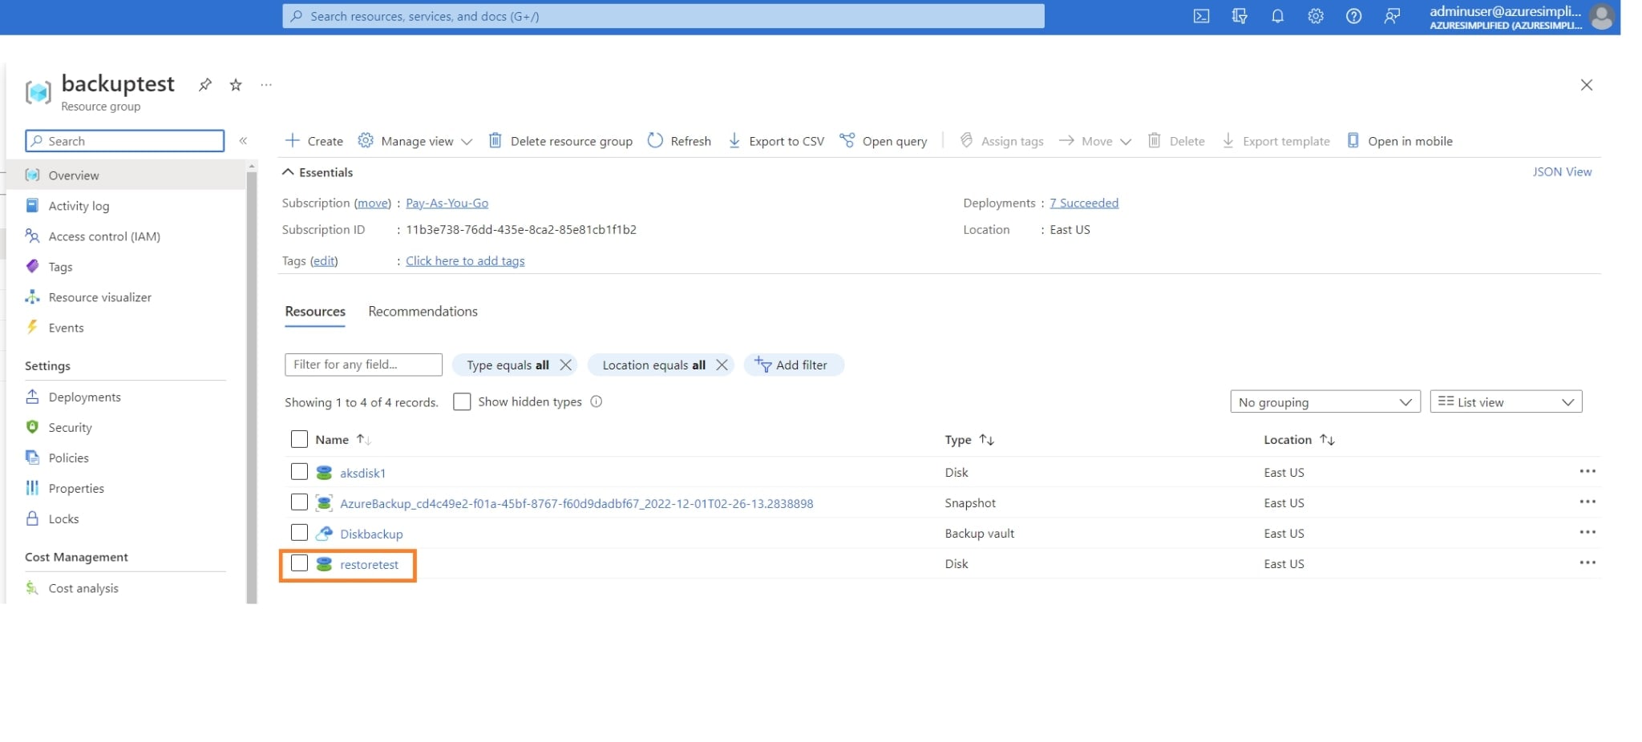Open Cloud Shell from top bar
This screenshot has width=1642, height=742.
[1201, 16]
